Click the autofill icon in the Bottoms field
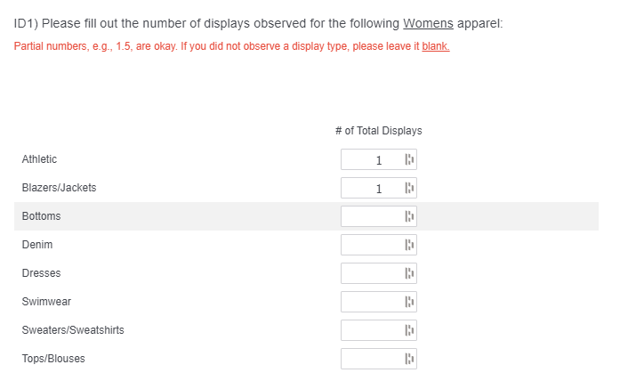This screenshot has height=389, width=636. pos(409,217)
